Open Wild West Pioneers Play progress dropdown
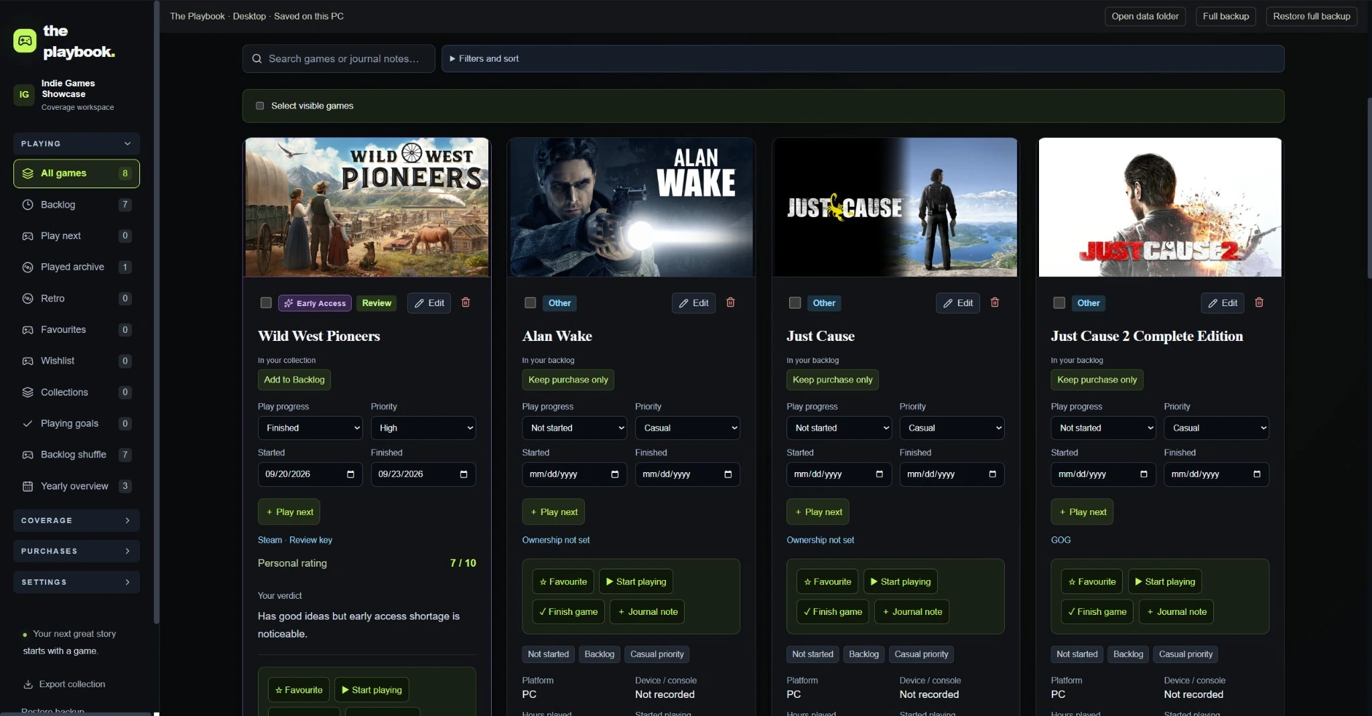The width and height of the screenshot is (1372, 716). (310, 428)
